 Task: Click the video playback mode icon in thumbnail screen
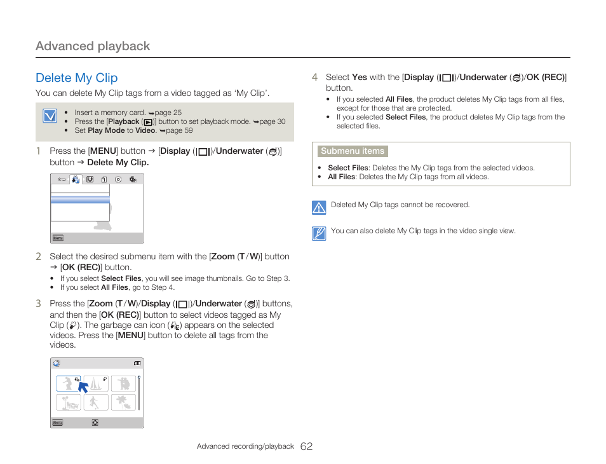coord(57,363)
